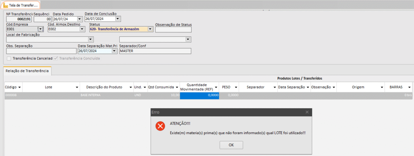The height and width of the screenshot is (156, 414).
Task: Open the Und. column filter arrow
Action: [x=145, y=87]
